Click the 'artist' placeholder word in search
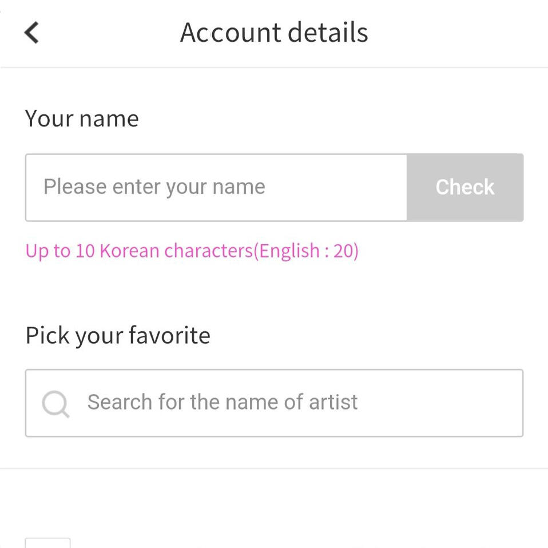This screenshot has width=548, height=548. (333, 402)
